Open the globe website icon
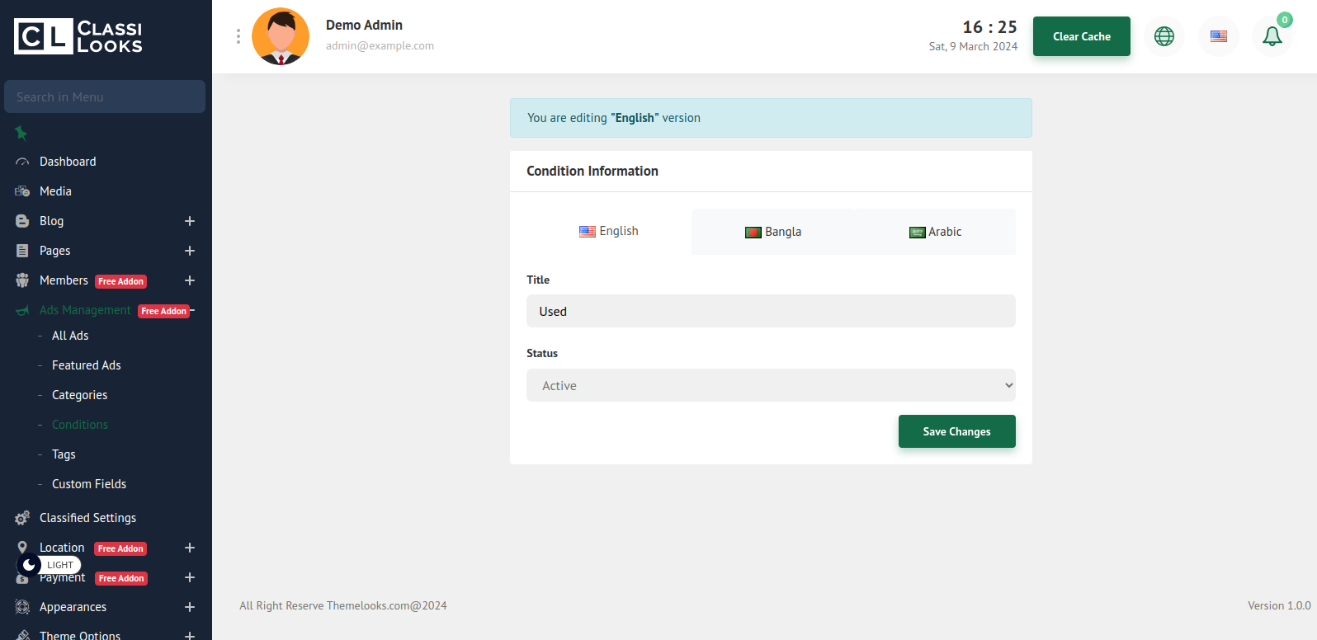The height and width of the screenshot is (640, 1317). pos(1164,36)
